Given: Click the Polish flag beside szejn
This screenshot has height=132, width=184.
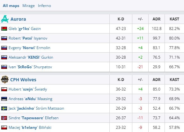Looking at the screenshot, I should (x=4, y=89).
